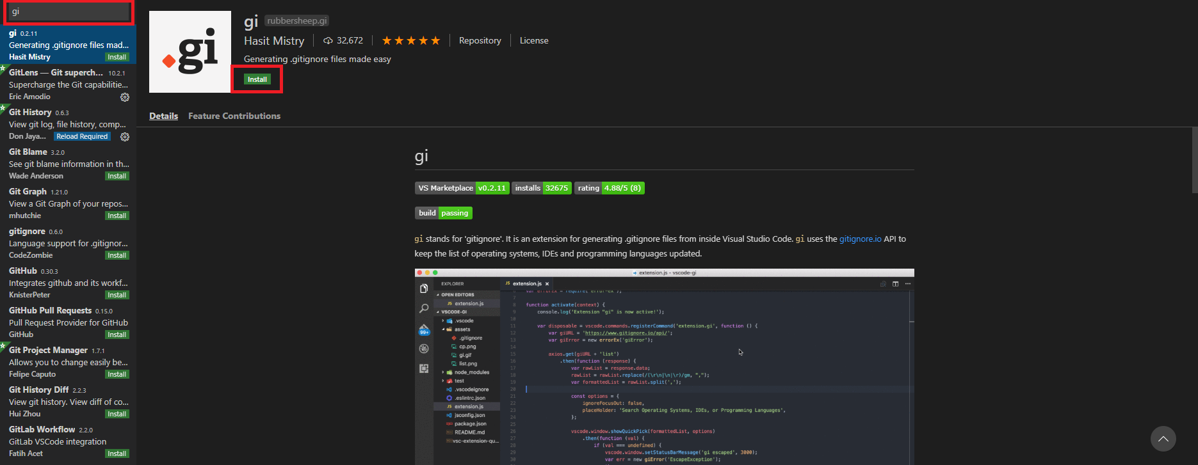1198x465 pixels.
Task: Open the Repository link
Action: coord(480,40)
